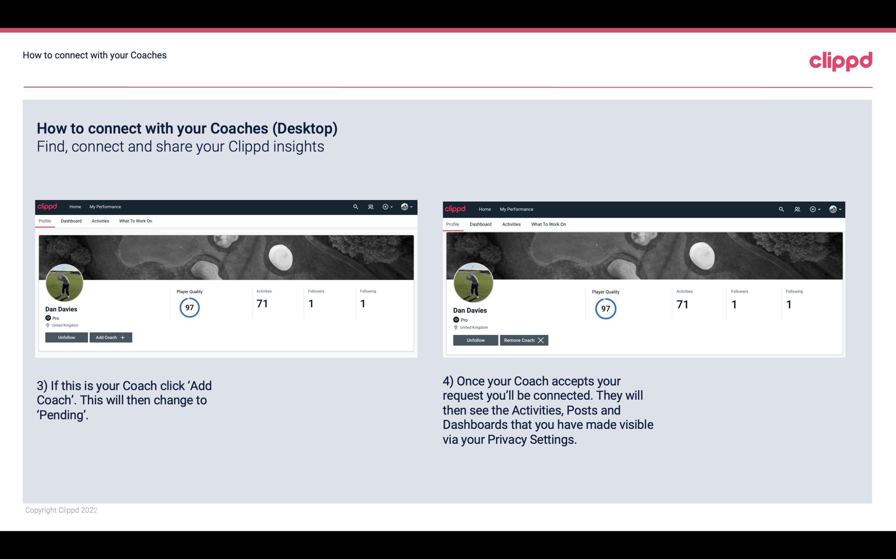Image resolution: width=896 pixels, height=559 pixels.
Task: Click the Followers count on Dan Davies profile
Action: (311, 304)
